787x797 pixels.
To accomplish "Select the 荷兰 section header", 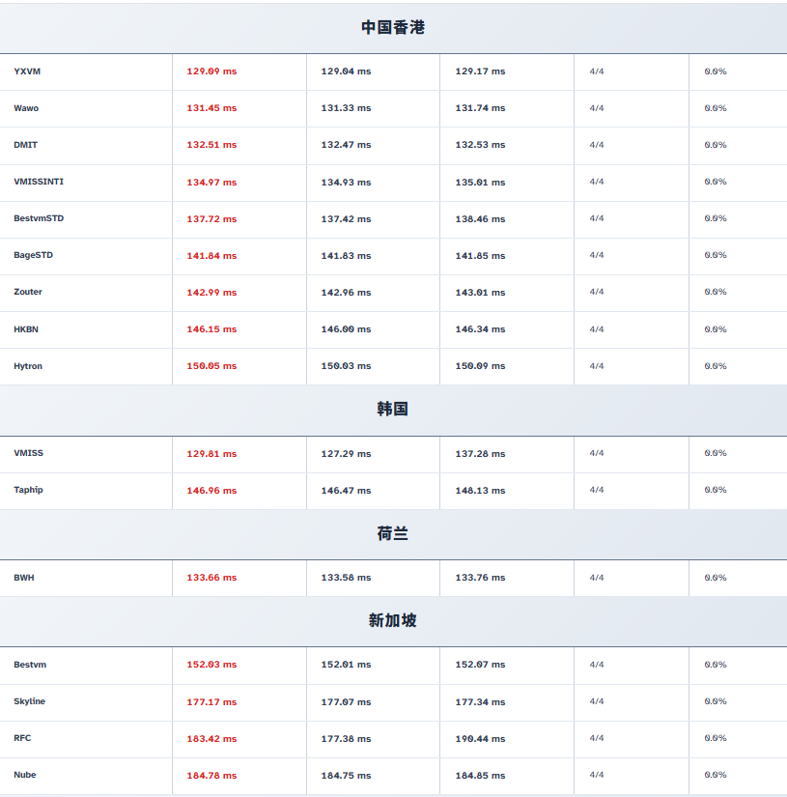I will click(x=393, y=533).
